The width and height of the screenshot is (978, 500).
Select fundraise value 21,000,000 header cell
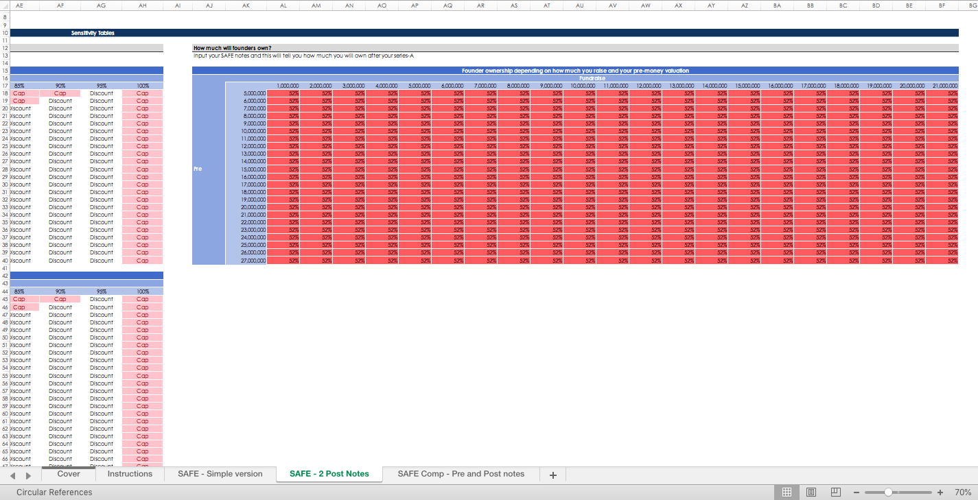(942, 86)
